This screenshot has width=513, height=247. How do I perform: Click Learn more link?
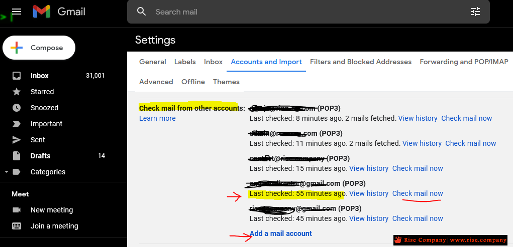(x=157, y=118)
